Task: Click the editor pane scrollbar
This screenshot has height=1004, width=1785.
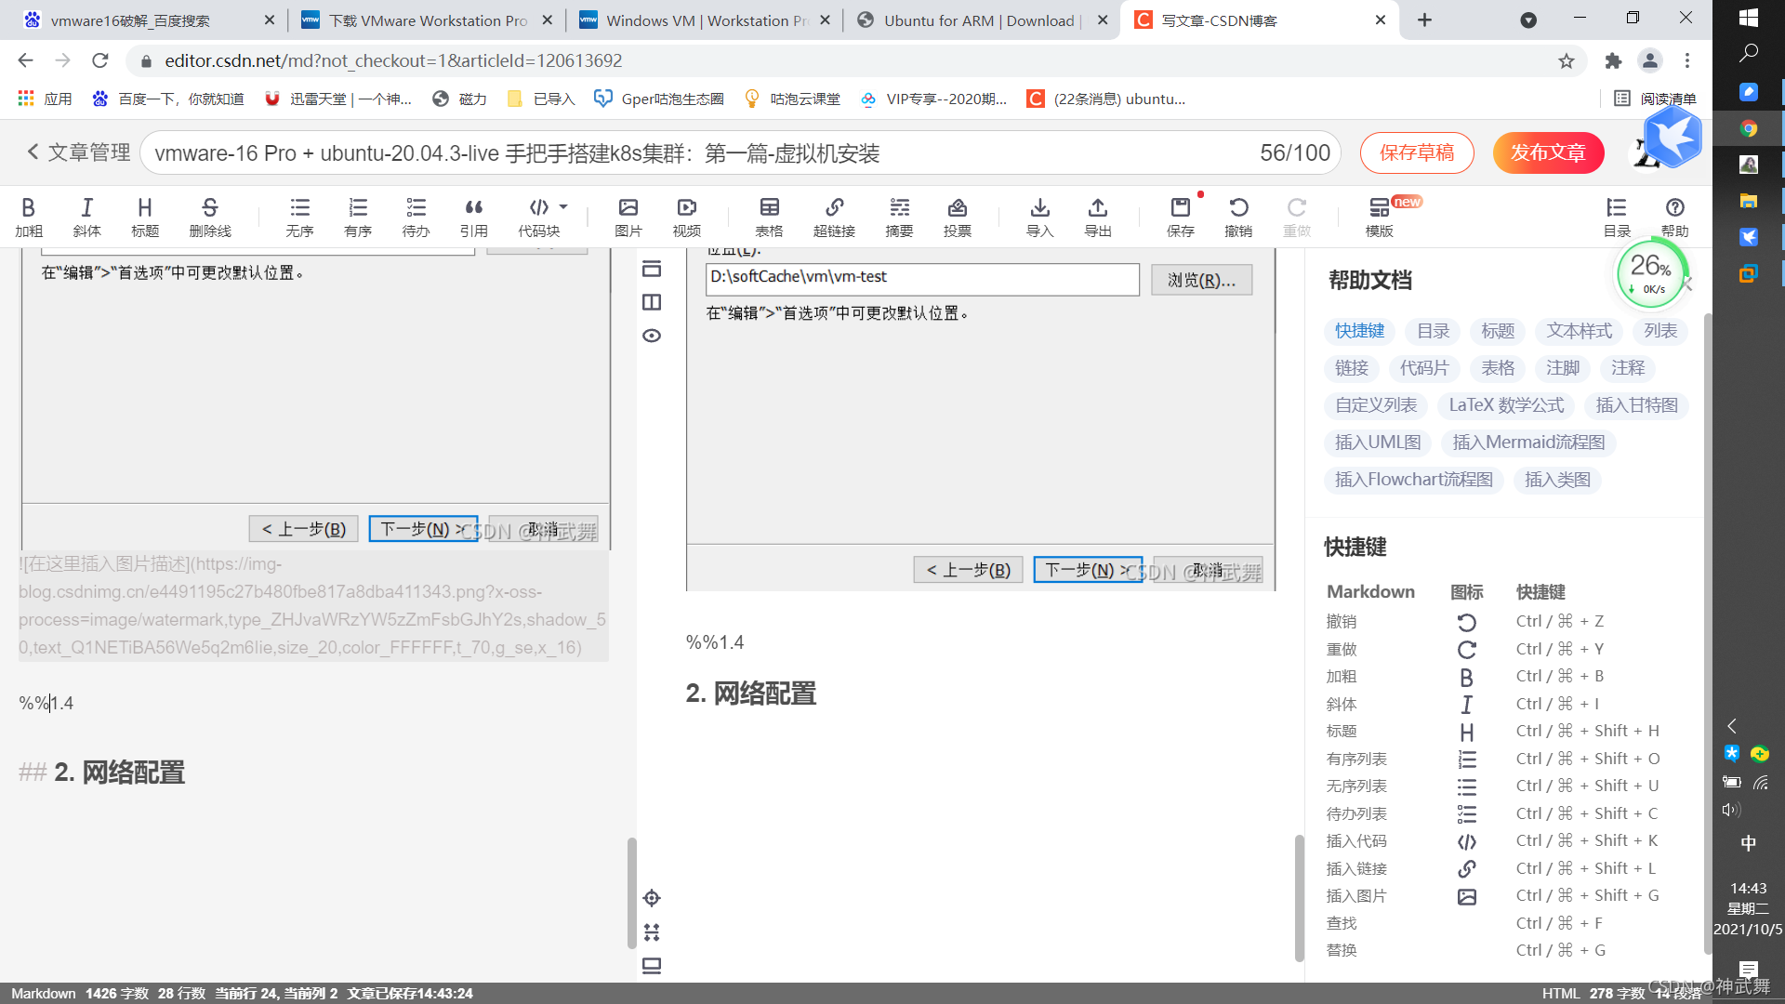Action: point(631,892)
